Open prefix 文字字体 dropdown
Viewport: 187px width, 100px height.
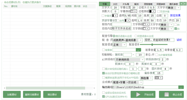pyautogui.click(x=167, y=25)
